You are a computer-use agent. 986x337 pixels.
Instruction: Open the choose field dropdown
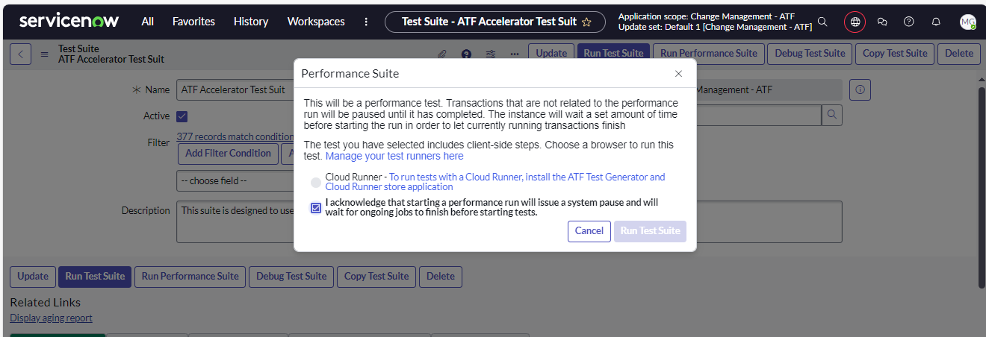click(235, 180)
